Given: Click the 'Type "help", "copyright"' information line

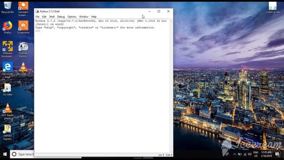Looking at the screenshot, I should [95, 28].
